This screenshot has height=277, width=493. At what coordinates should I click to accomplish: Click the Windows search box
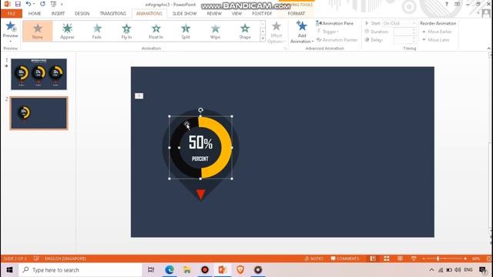pos(81,270)
